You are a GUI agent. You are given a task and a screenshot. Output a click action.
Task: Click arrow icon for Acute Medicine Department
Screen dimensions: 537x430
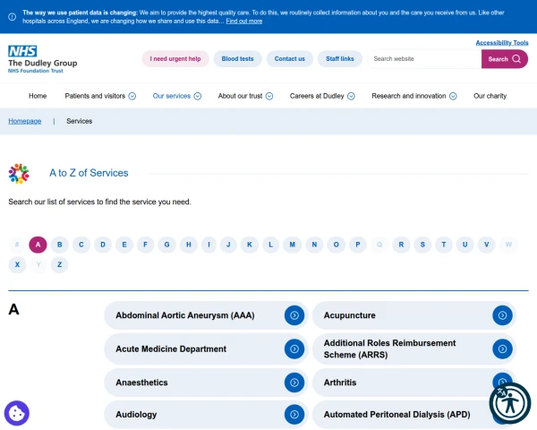(x=294, y=348)
